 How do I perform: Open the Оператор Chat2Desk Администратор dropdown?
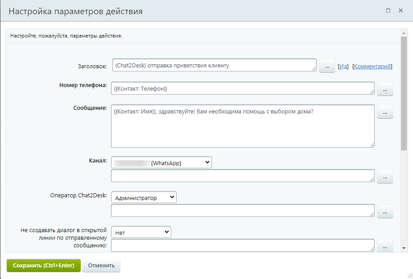144,197
